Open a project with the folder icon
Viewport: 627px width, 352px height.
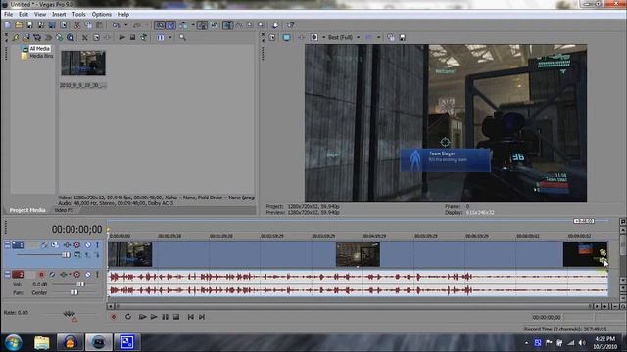click(x=19, y=25)
